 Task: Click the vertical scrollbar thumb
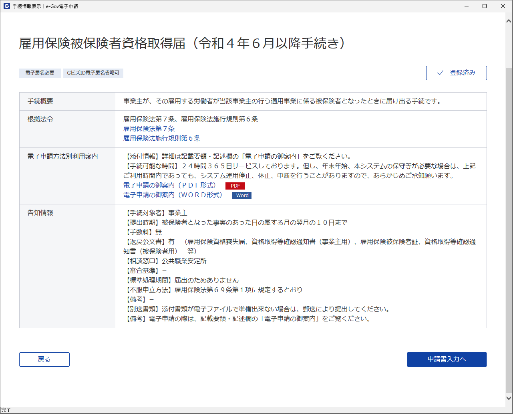[509, 230]
